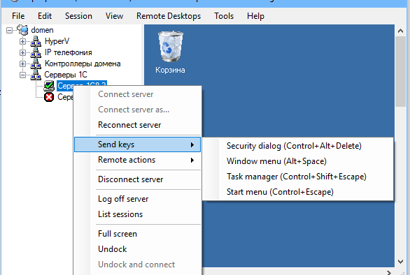Expand the Контроллеры домена group
Viewport: 410px width, 275px height.
23,64
